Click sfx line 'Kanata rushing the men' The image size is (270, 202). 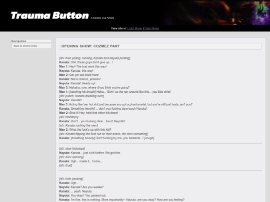(x=78, y=125)
